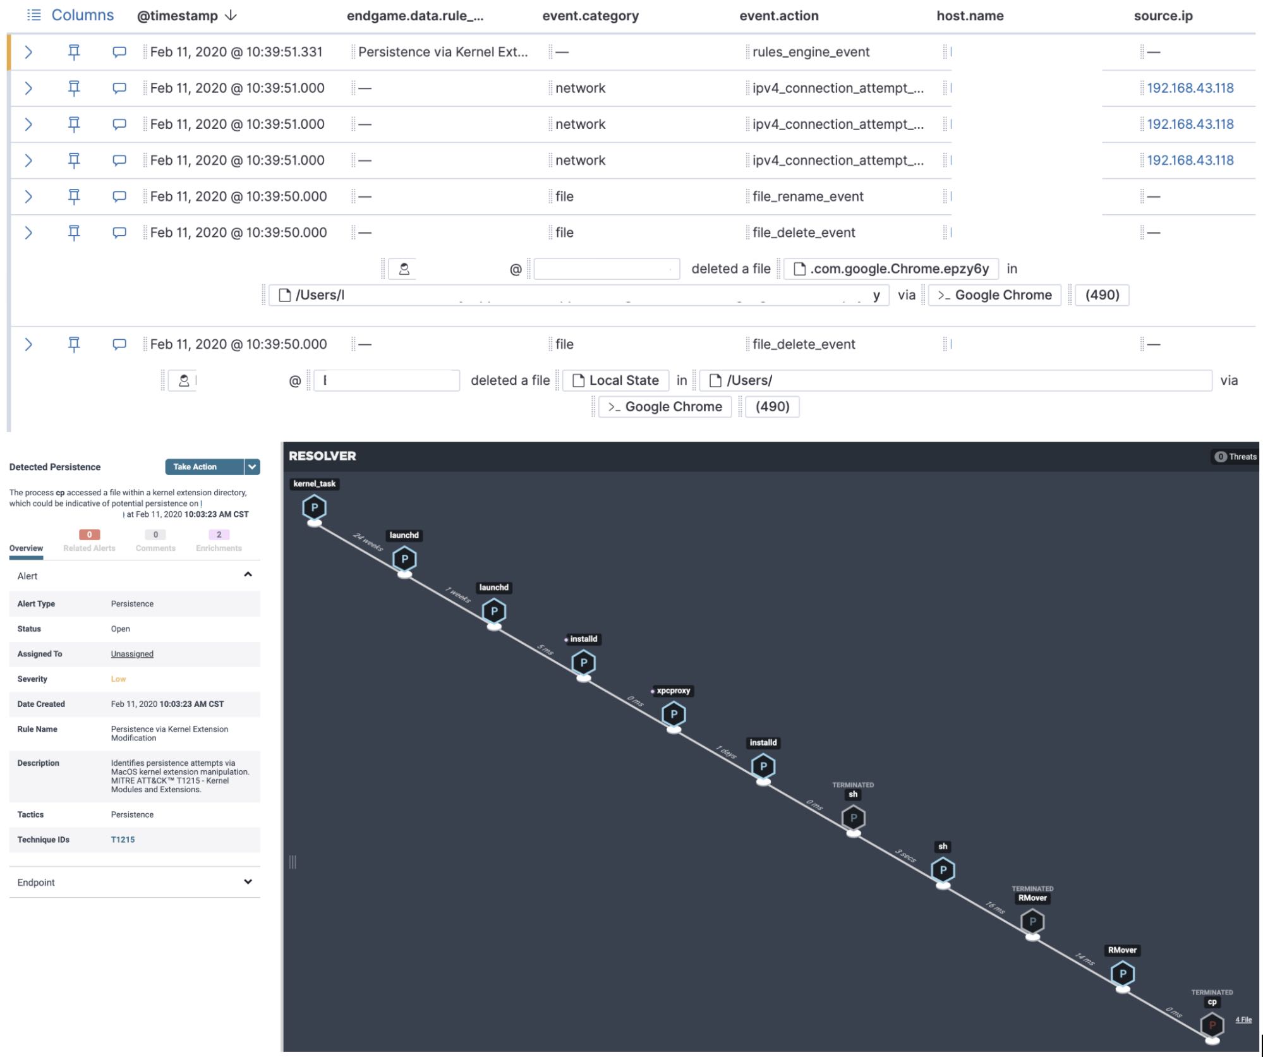Viewport: 1263px width, 1057px height.
Task: Click the 4 File badge on cp node
Action: pos(1247,1022)
